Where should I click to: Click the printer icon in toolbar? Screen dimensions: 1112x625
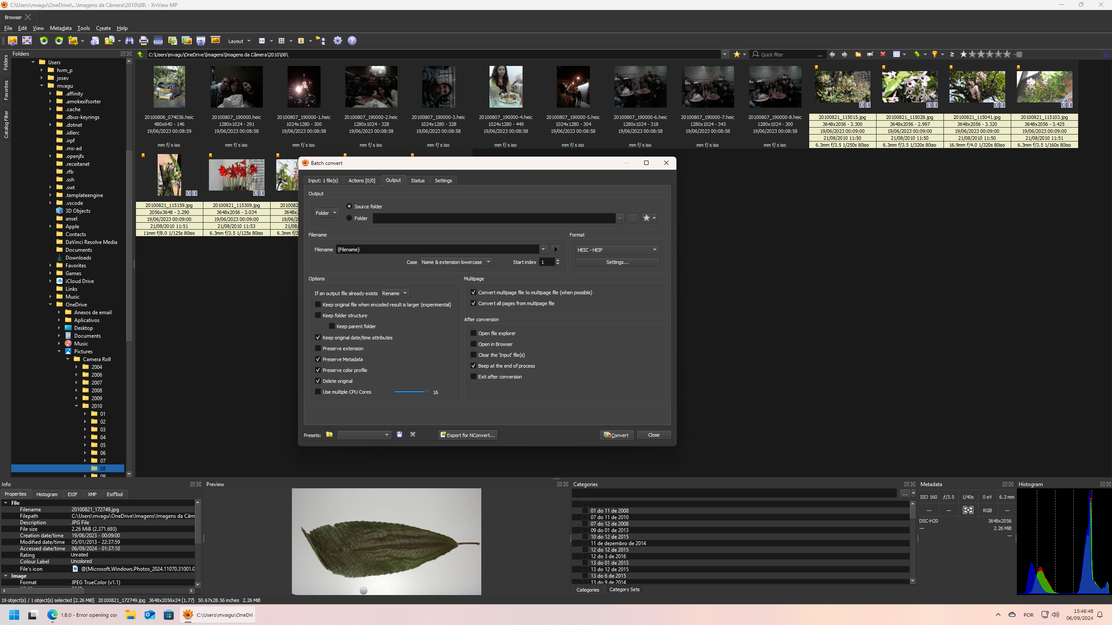[144, 41]
